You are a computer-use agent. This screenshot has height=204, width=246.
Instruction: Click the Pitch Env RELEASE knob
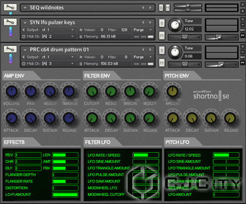(x=230, y=118)
